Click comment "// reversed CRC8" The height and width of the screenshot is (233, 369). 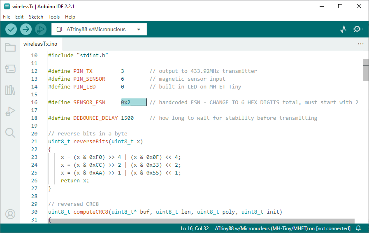[x=73, y=204]
